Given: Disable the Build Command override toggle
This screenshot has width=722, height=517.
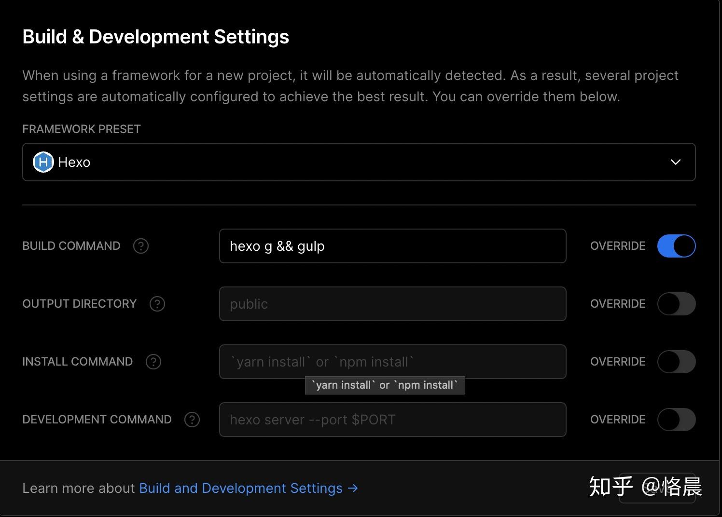Looking at the screenshot, I should pos(676,246).
